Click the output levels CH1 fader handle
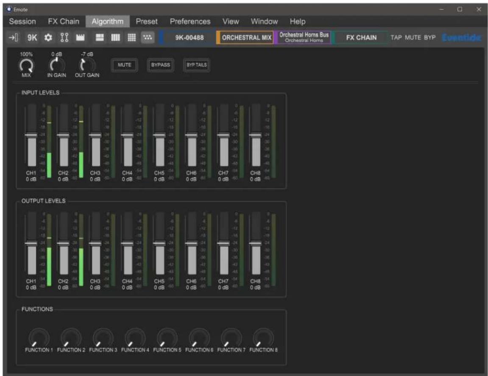 [x=31, y=243]
